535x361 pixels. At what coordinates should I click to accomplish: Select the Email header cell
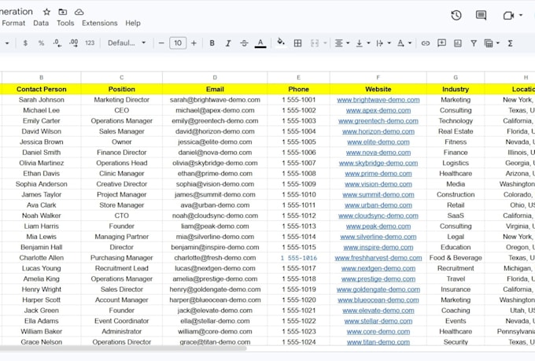215,89
